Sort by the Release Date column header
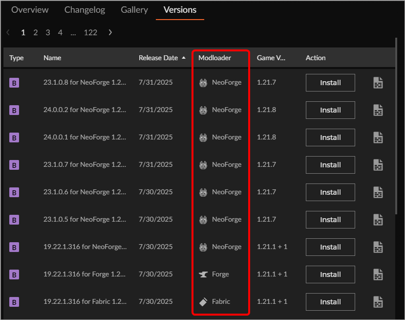This screenshot has height=320, width=405. point(162,58)
